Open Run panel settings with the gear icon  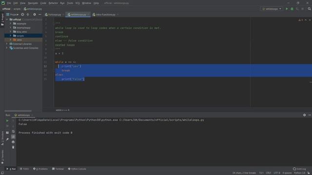304,115
